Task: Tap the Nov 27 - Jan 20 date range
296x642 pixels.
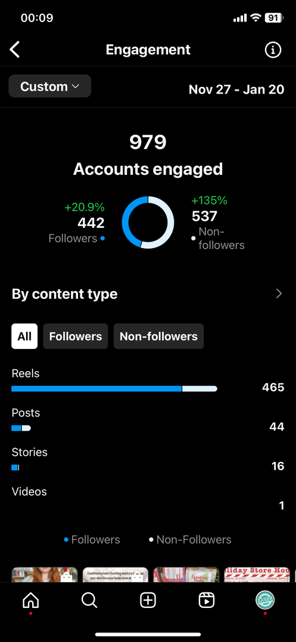Action: 236,89
